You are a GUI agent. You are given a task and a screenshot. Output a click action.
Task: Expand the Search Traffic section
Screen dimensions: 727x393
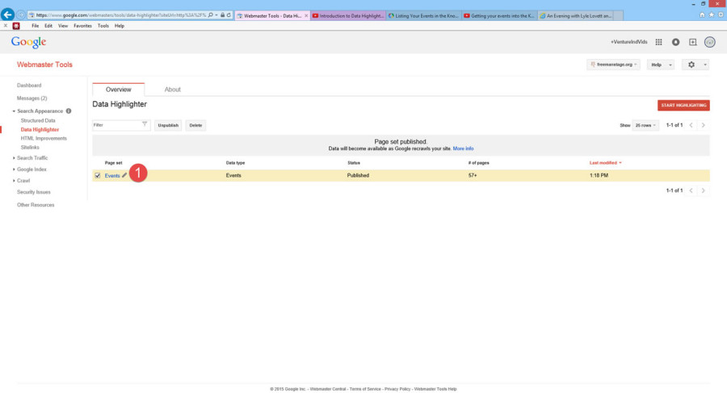click(14, 158)
